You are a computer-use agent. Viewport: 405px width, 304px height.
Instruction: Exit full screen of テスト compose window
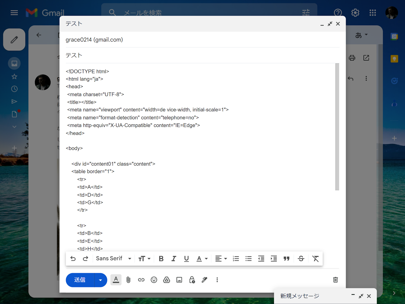click(330, 24)
